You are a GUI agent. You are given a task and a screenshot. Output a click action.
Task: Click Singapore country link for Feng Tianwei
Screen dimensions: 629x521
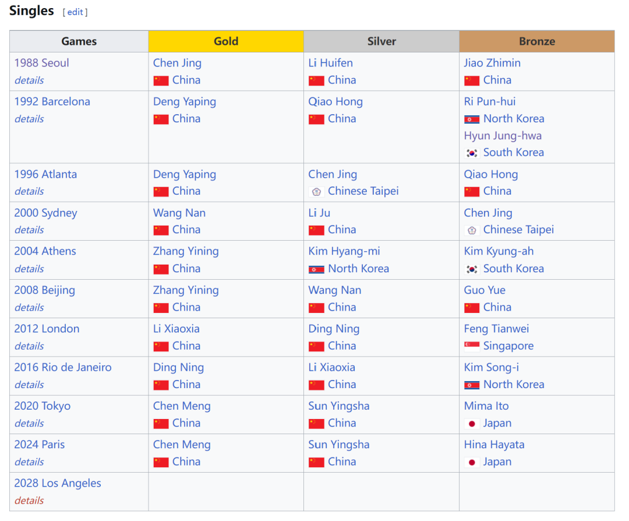click(508, 346)
